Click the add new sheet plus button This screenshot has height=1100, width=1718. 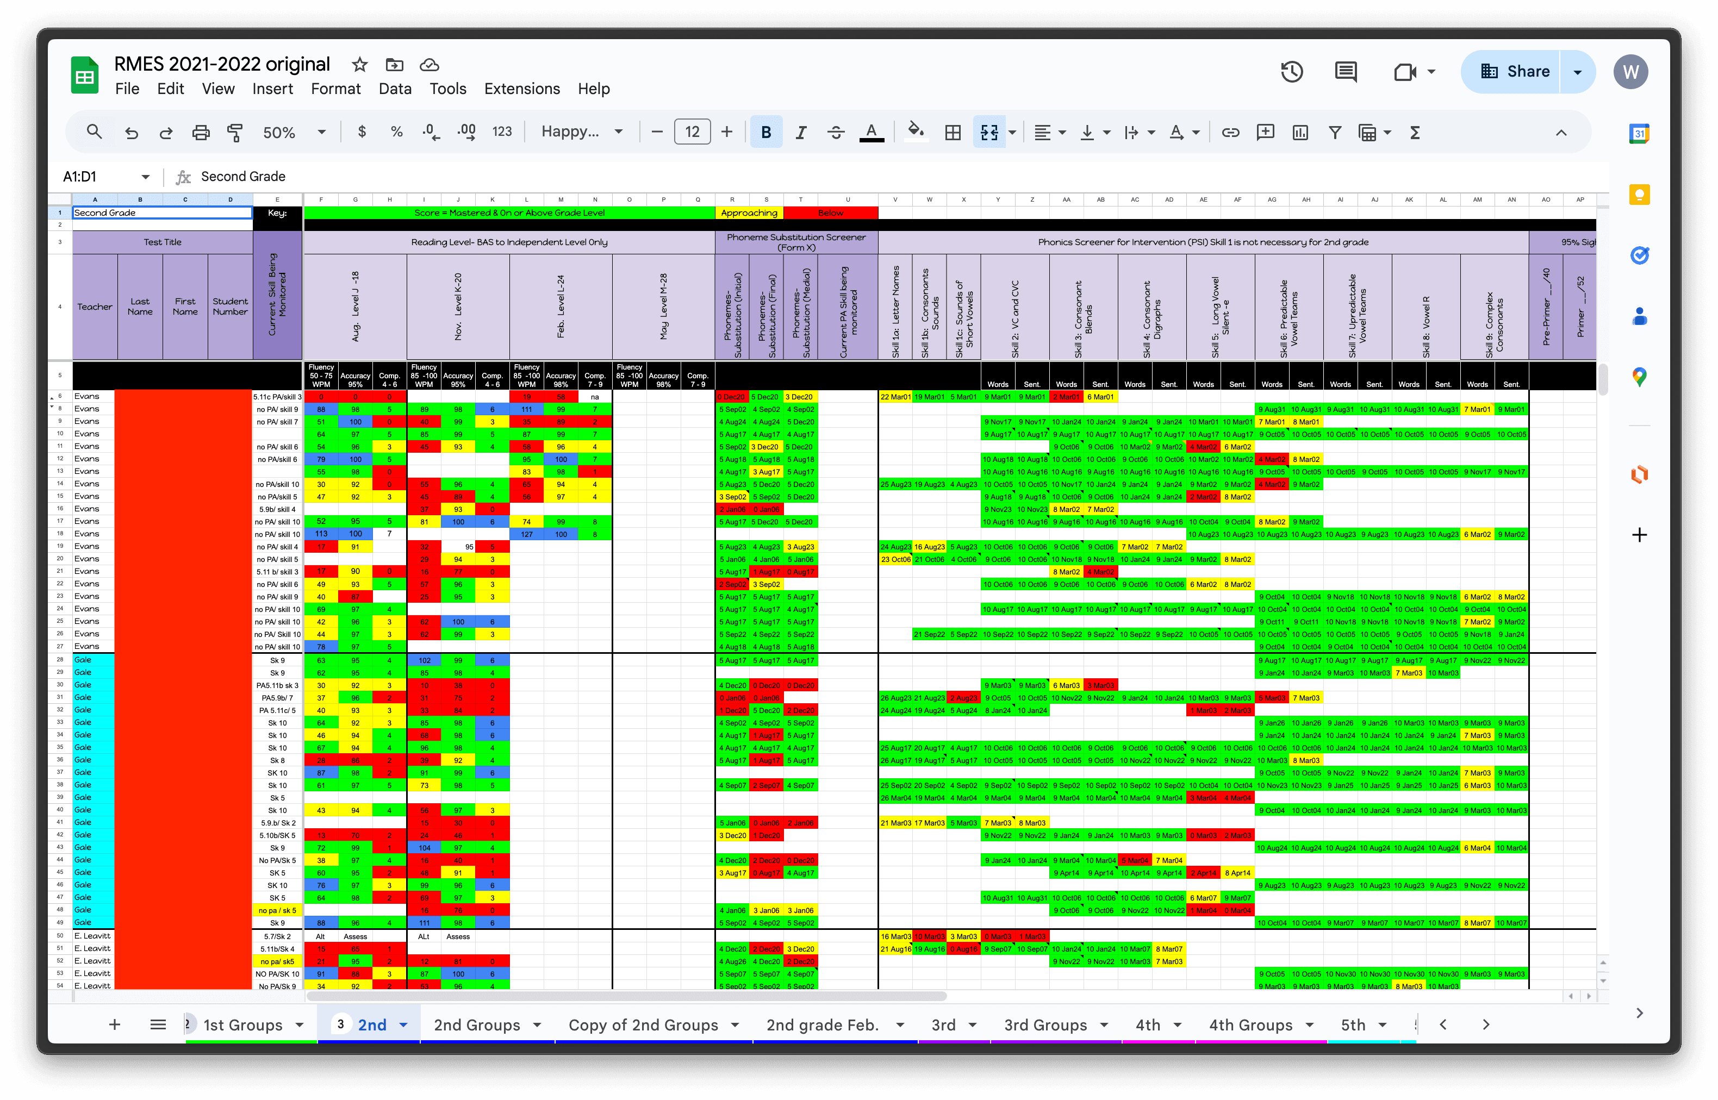114,1025
